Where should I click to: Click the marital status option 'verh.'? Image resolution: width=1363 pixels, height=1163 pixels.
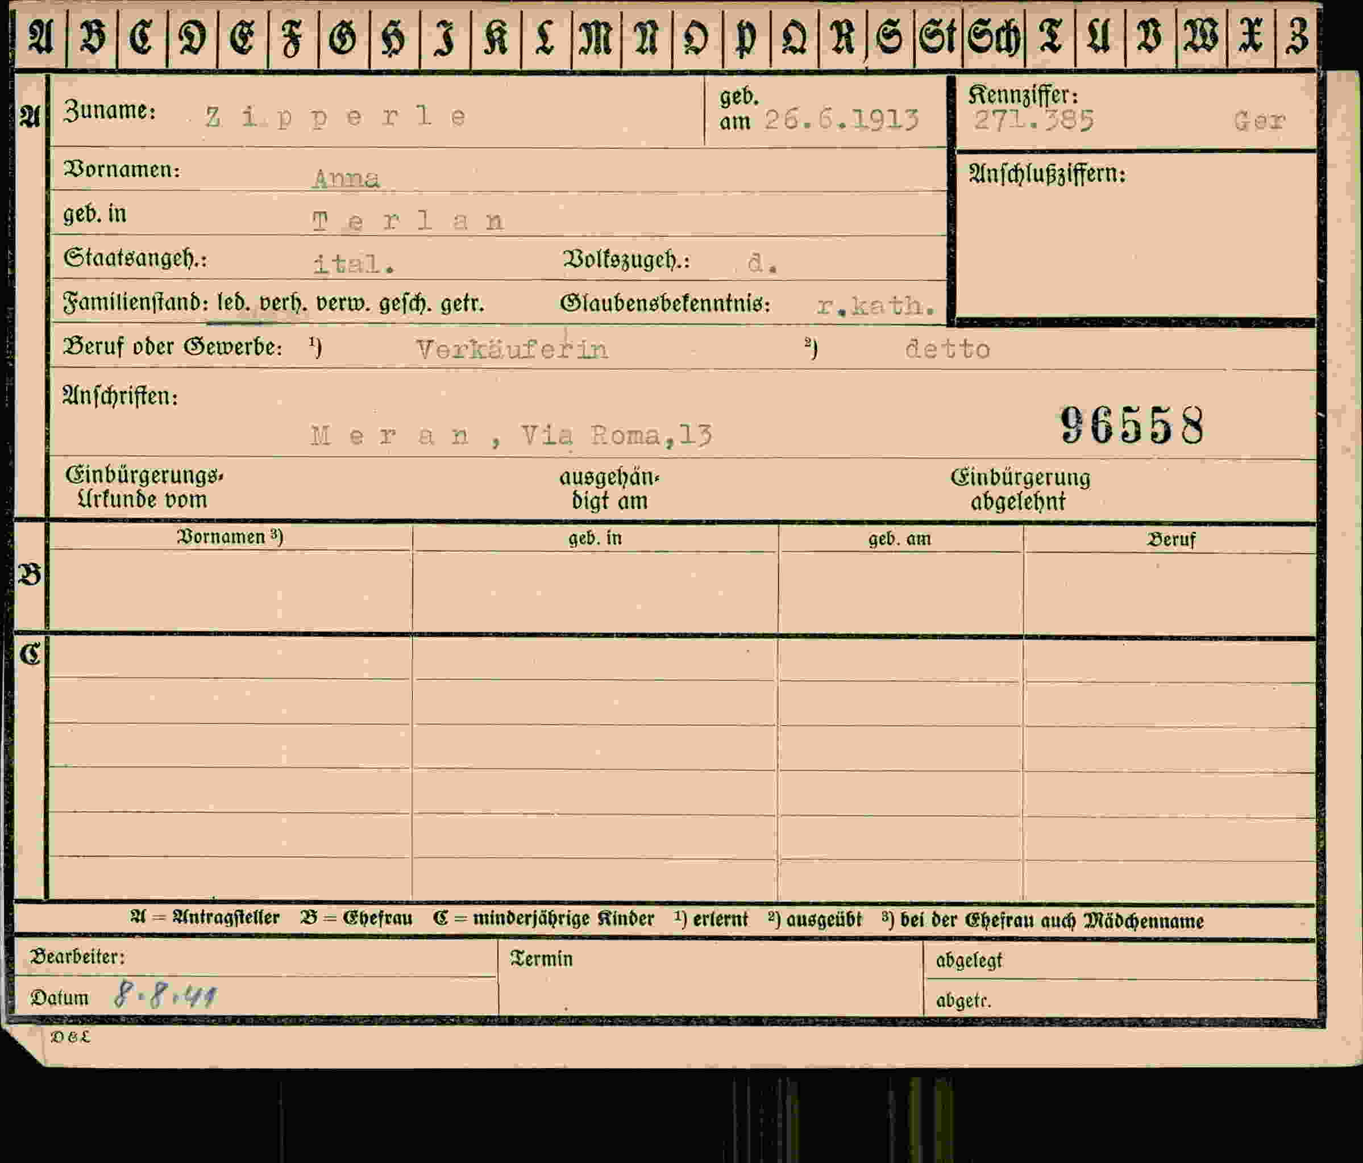point(284,303)
